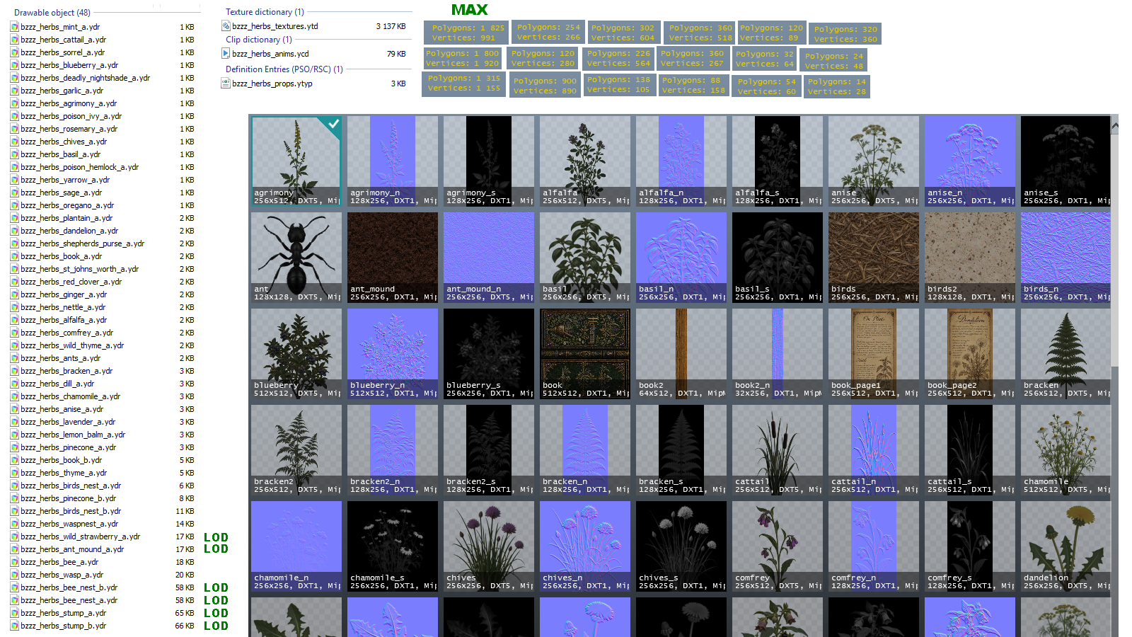The image size is (1132, 637).
Task: Select the bzzz_herbs_deadly_nightshade_a.ydr file name
Action: (86, 78)
